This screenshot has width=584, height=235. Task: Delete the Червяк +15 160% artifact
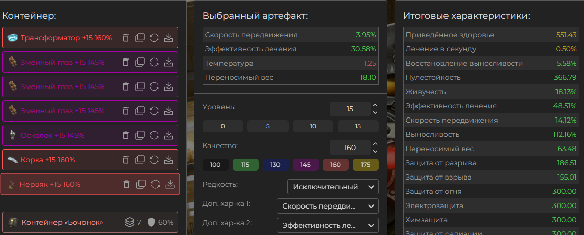(x=127, y=184)
